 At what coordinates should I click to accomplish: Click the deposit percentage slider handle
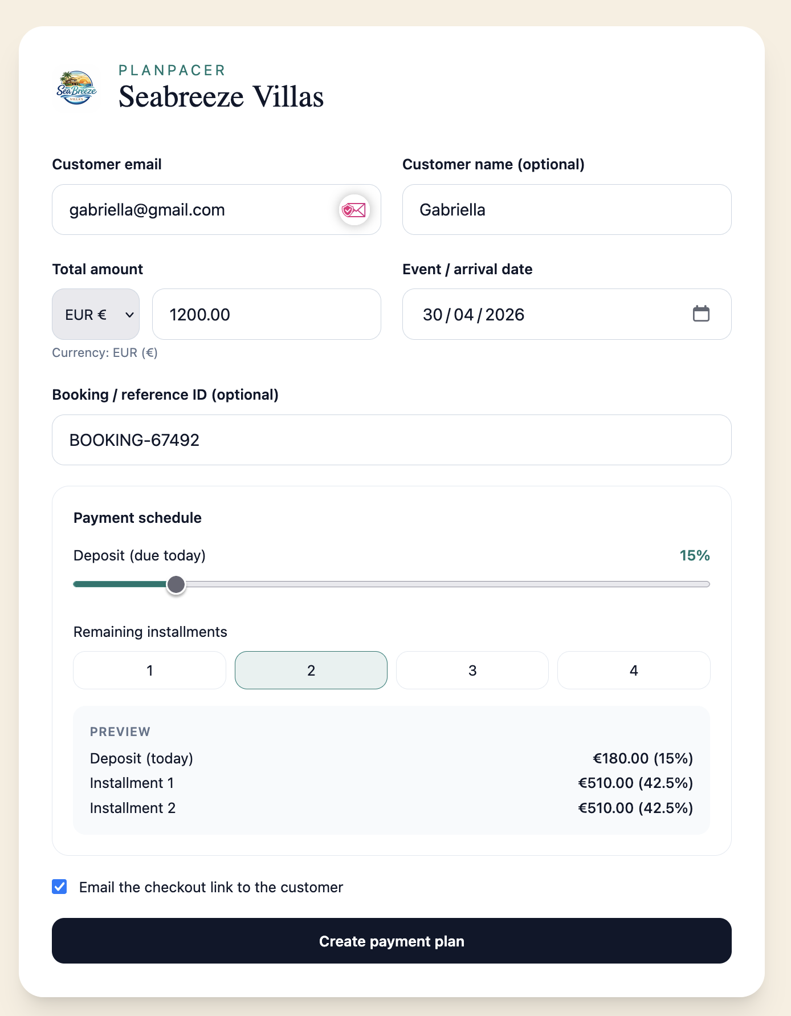tap(177, 585)
